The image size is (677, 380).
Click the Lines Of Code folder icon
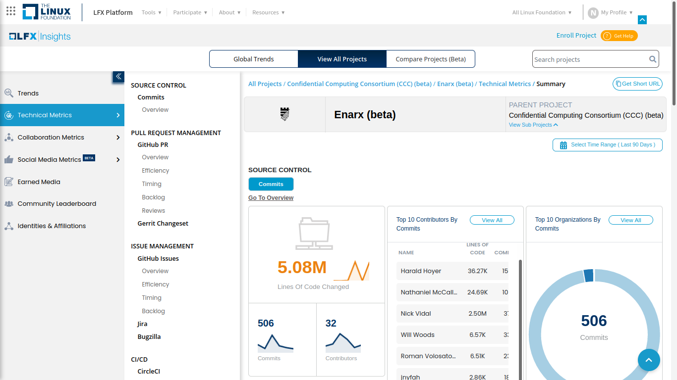(x=313, y=234)
